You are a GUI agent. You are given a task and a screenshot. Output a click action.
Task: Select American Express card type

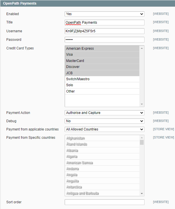click(102, 49)
